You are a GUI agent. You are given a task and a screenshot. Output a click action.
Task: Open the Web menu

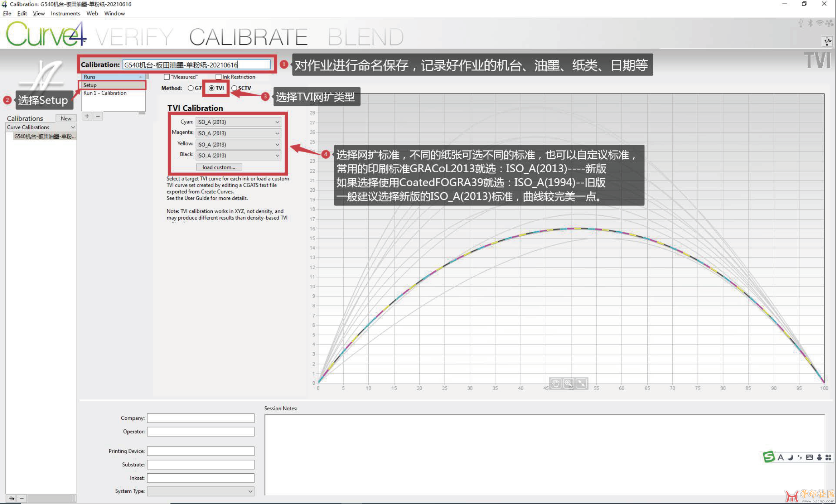[x=92, y=13]
